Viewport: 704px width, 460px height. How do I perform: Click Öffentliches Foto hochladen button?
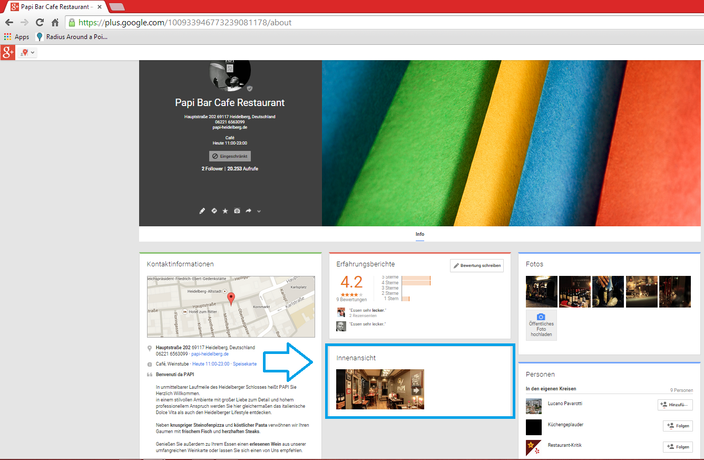pyautogui.click(x=541, y=325)
